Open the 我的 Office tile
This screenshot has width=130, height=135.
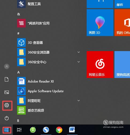(x=122, y=23)
